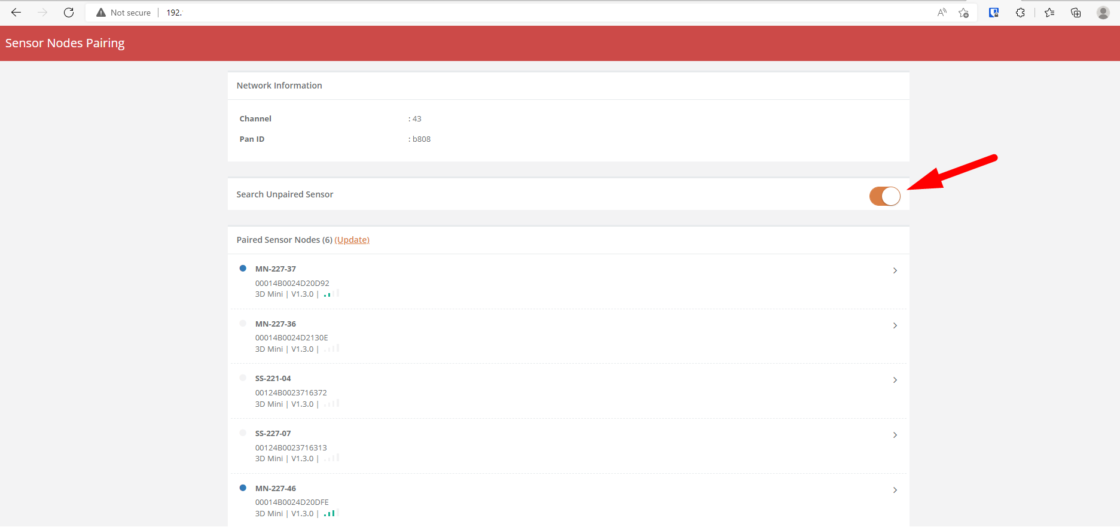Click the signal strength bars for SS-227-07
The image size is (1120, 527).
click(x=331, y=458)
